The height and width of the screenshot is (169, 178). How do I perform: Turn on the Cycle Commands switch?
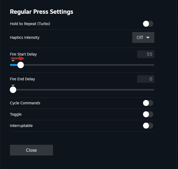[148, 103]
